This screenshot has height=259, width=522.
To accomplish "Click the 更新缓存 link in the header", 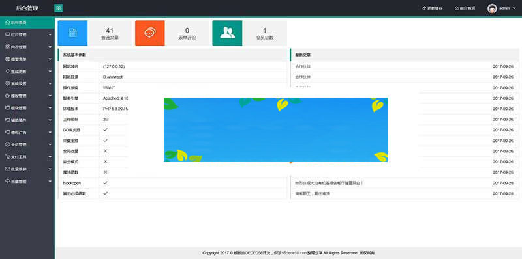I will coord(433,8).
